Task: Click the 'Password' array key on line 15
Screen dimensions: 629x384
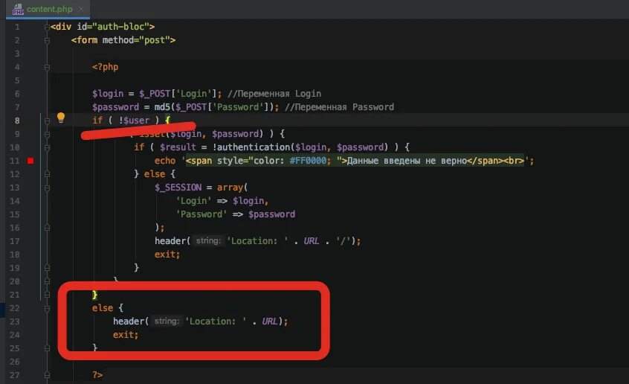Action: point(201,214)
